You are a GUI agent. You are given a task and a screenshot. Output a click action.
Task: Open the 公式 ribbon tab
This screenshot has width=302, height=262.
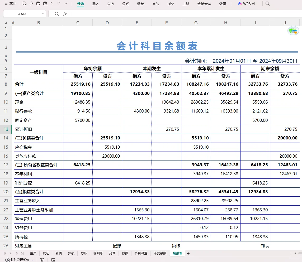(x=126, y=4)
